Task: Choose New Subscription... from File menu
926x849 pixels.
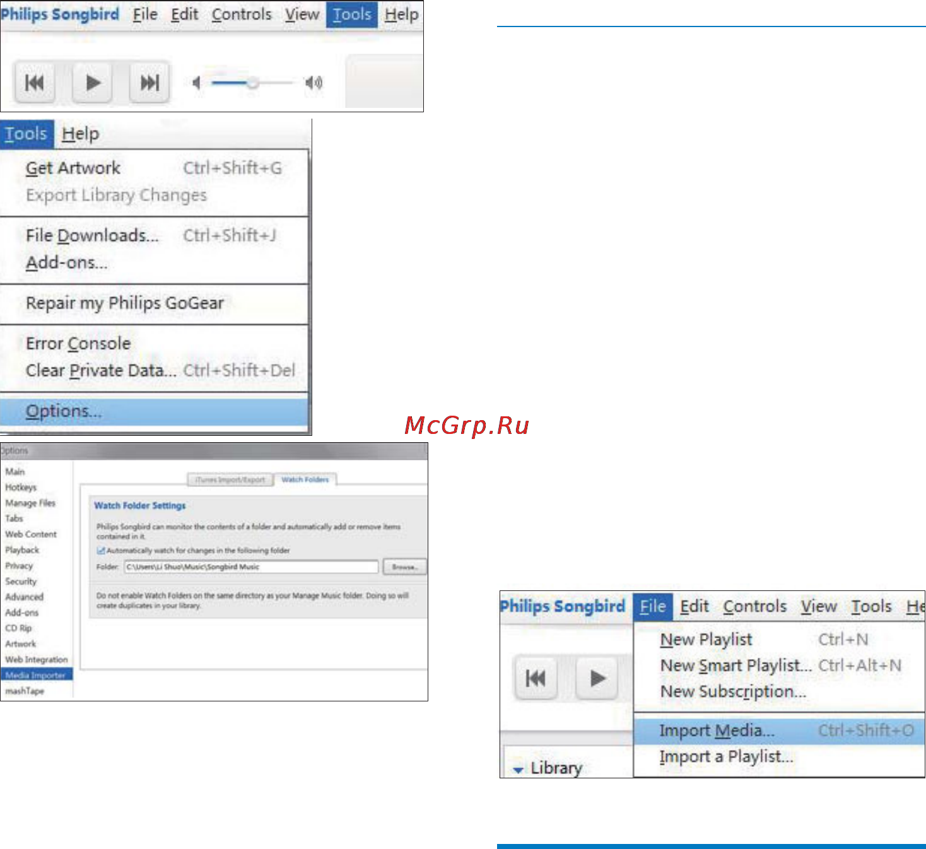Action: point(780,691)
